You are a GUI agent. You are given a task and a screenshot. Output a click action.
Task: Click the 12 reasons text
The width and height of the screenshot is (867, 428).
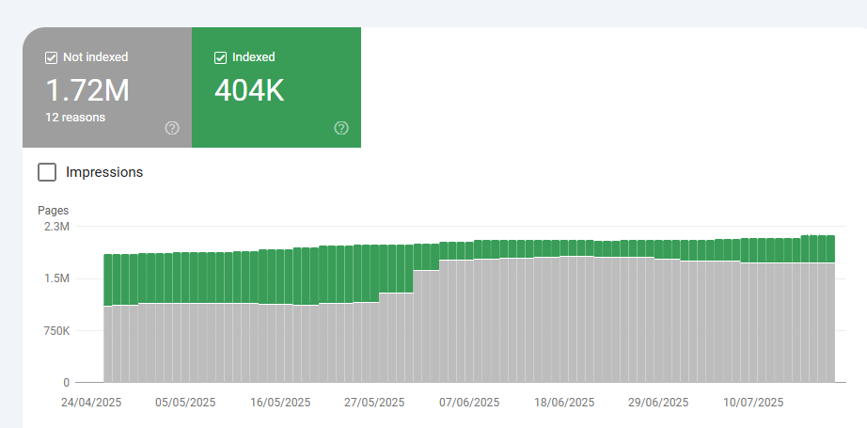click(75, 118)
